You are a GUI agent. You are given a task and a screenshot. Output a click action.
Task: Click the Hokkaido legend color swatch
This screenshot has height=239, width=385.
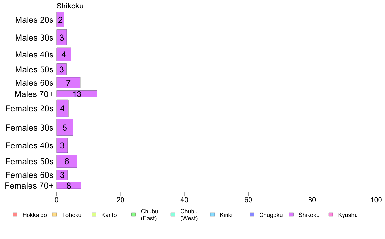click(x=15, y=215)
